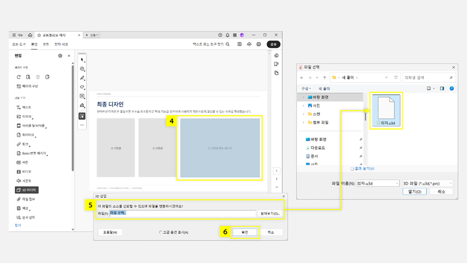Open the apps grid icon
This screenshot has width=467, height=263.
[x=235, y=35]
